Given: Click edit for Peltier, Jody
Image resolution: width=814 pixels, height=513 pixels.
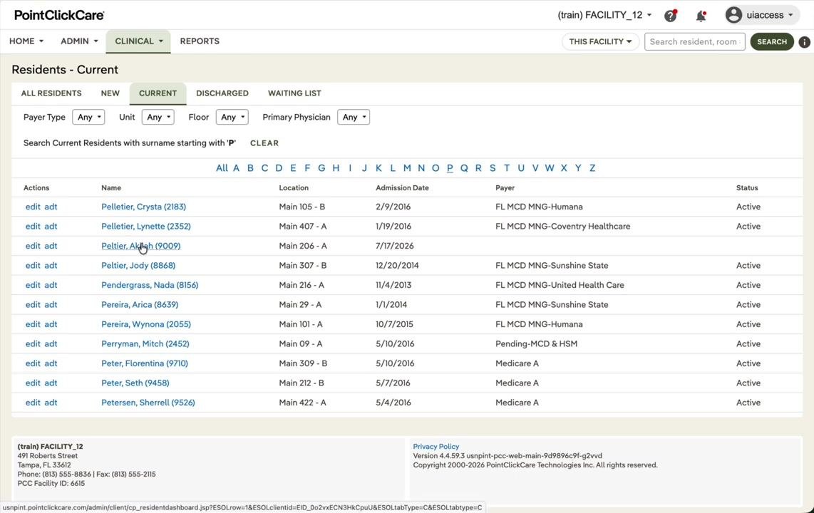Looking at the screenshot, I should [33, 266].
